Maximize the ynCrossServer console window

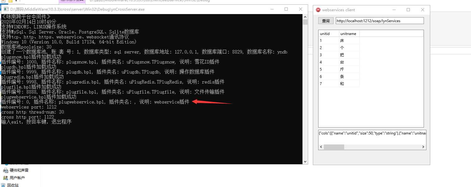(x=286, y=9)
